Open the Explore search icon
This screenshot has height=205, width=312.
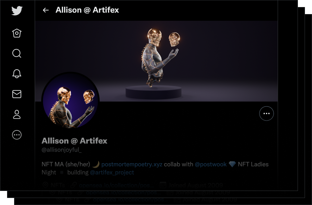click(x=17, y=53)
